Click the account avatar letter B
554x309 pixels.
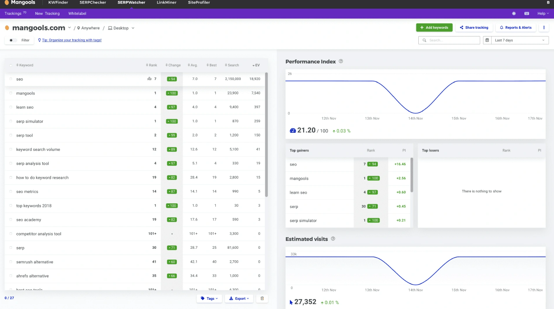pyautogui.click(x=548, y=2)
